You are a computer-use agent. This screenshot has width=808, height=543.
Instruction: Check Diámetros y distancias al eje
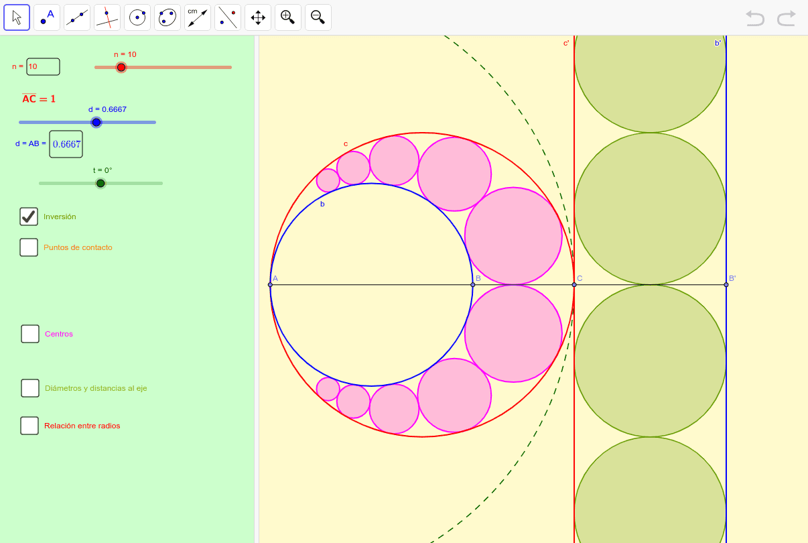29,387
